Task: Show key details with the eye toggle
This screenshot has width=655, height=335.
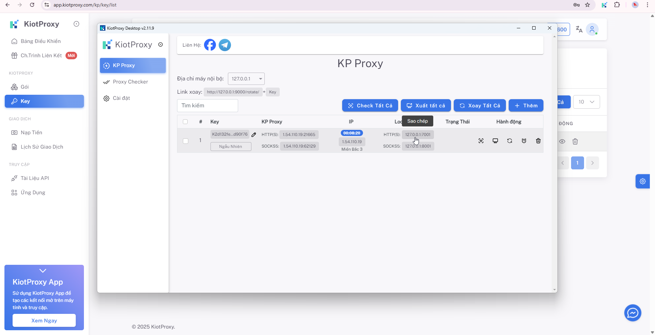Action: [563, 141]
